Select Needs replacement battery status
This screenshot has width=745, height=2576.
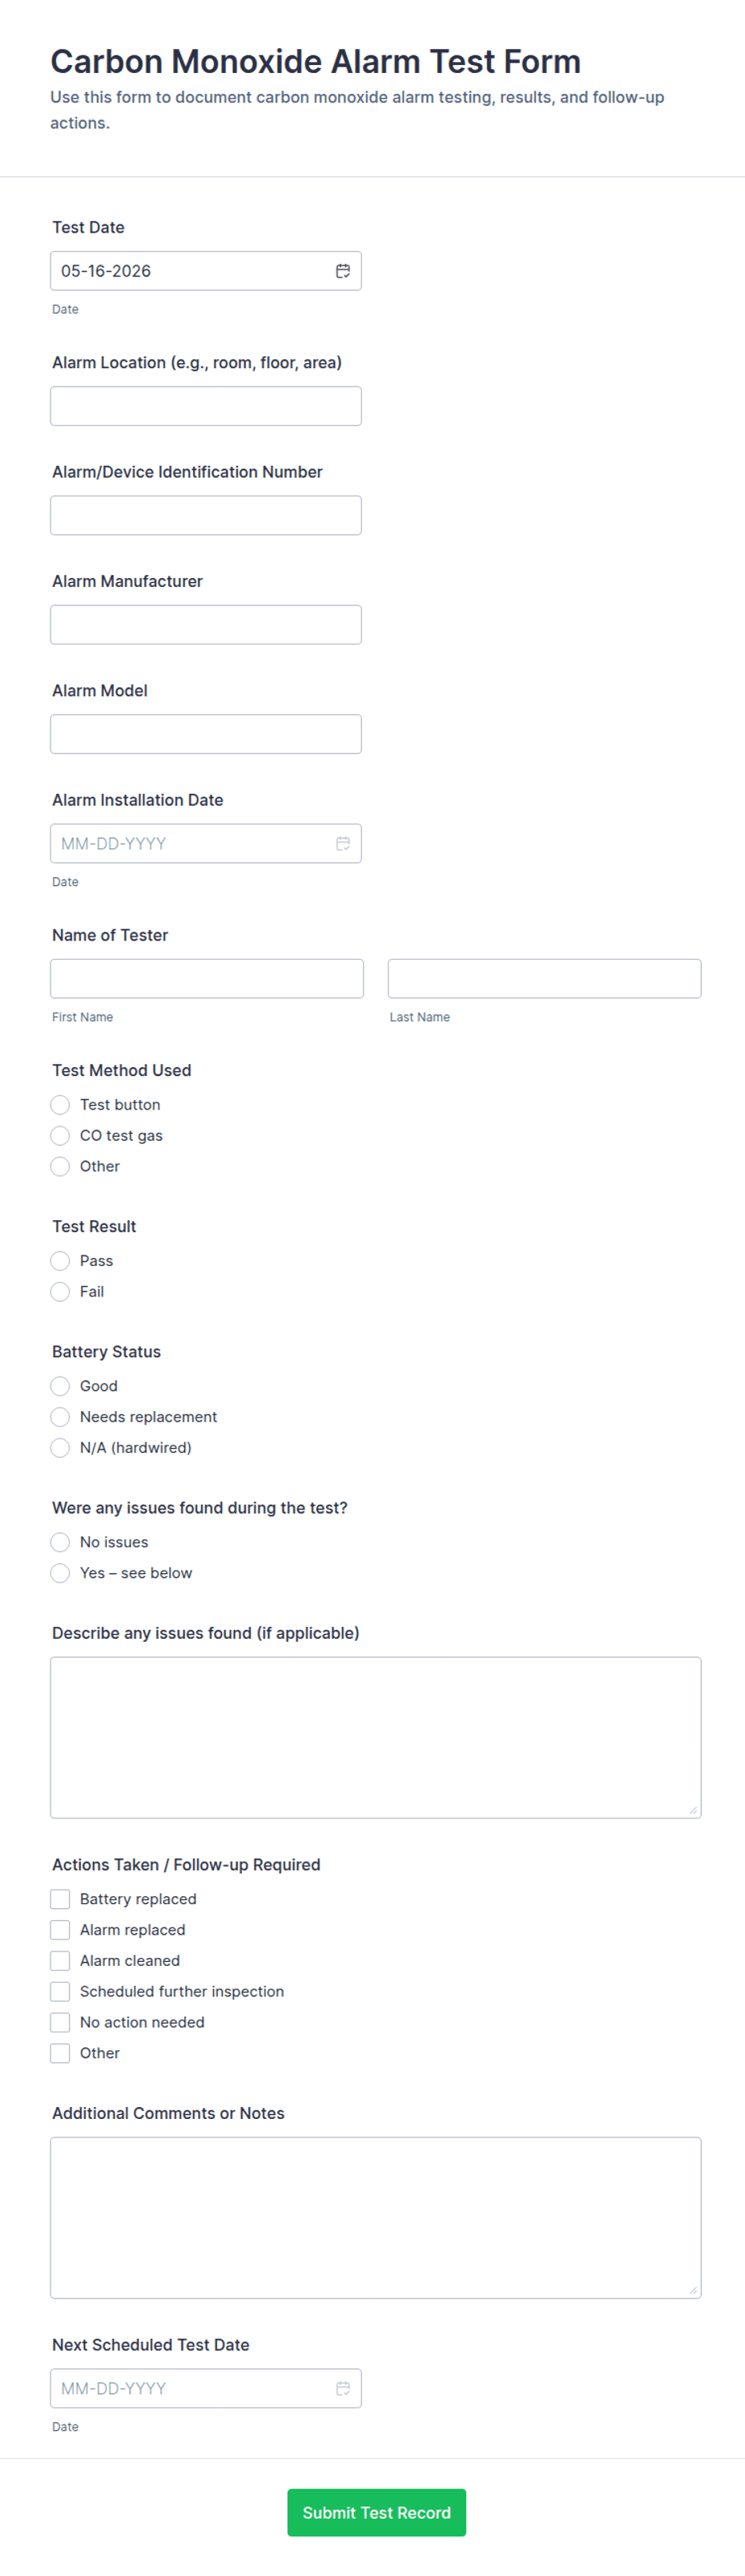tap(60, 1417)
